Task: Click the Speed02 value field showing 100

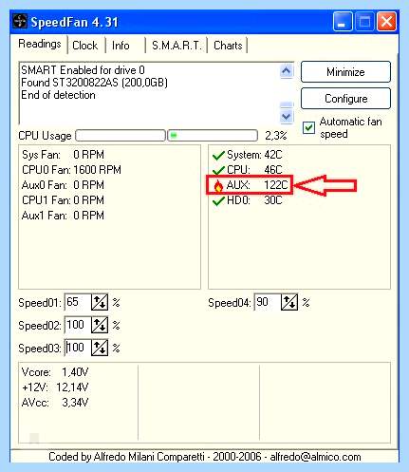Action: point(78,325)
